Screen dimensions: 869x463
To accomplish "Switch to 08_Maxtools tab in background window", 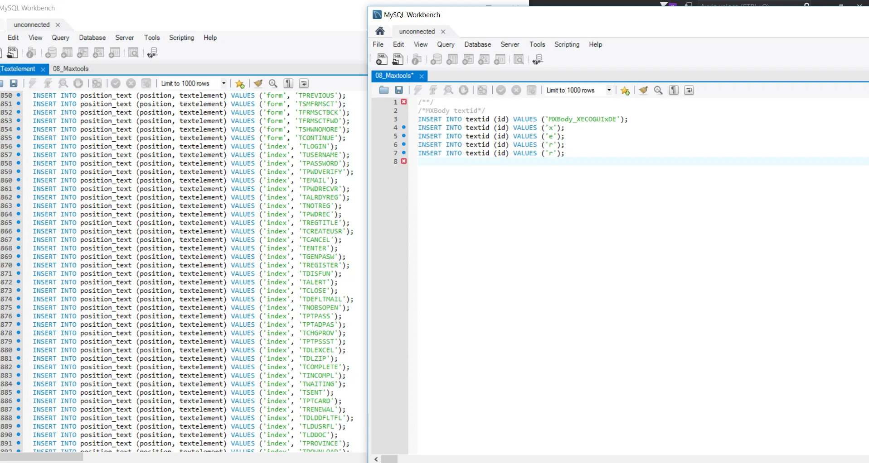I will 71,69.
